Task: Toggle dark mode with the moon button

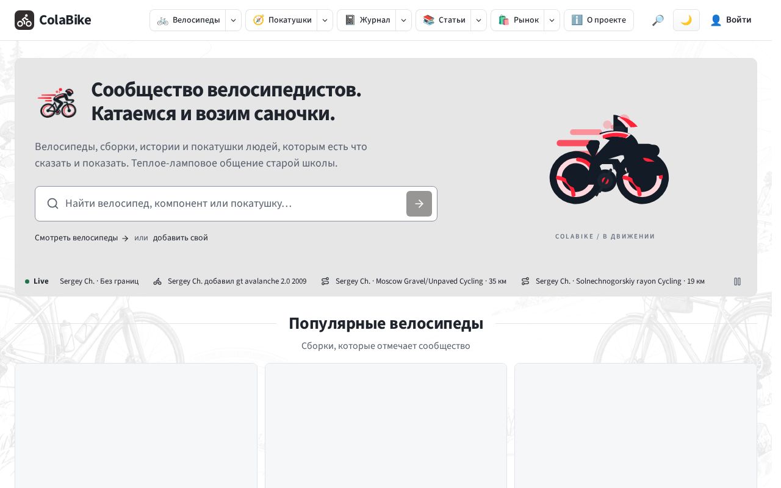Action: [x=686, y=20]
